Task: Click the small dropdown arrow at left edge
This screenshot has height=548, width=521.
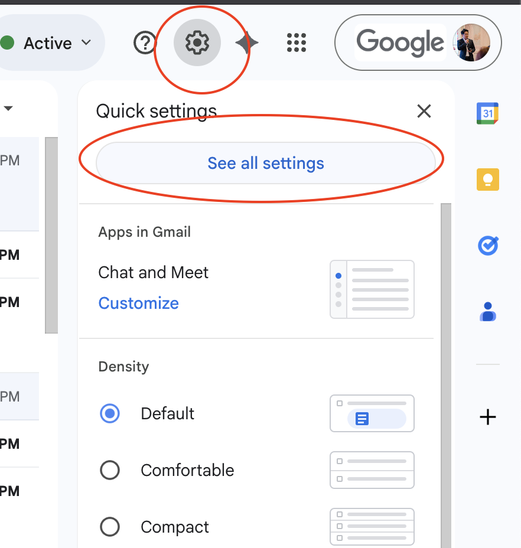Action: click(x=8, y=109)
